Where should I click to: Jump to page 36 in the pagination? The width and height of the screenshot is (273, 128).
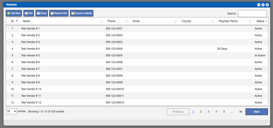(241, 112)
